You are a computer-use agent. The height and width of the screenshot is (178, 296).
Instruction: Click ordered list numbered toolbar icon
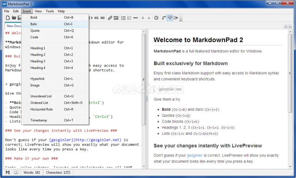130,18
